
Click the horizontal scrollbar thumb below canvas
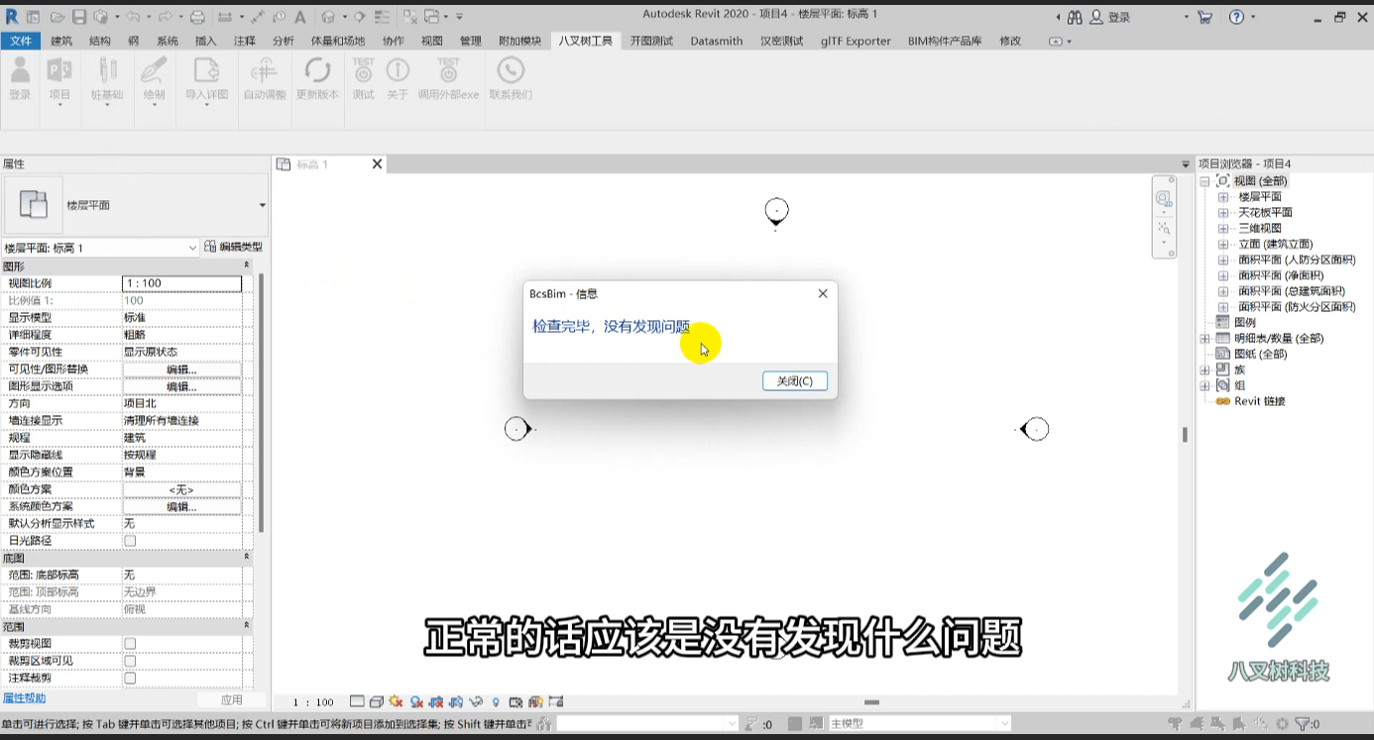(x=871, y=702)
